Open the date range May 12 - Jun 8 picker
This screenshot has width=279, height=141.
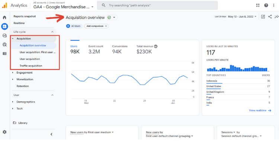[242, 17]
